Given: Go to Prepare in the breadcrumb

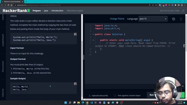Looking at the screenshot, I should [x=37, y=11].
